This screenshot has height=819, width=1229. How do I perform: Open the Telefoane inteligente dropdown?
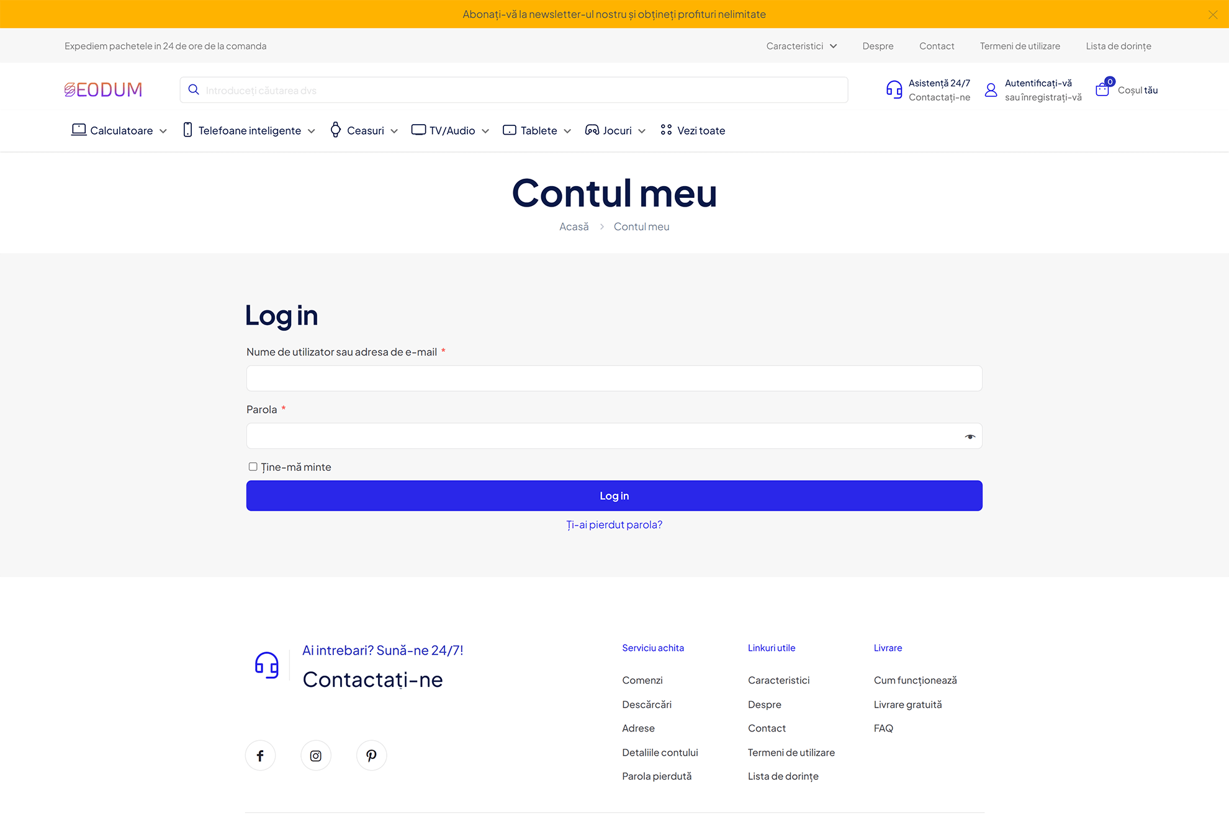(250, 130)
